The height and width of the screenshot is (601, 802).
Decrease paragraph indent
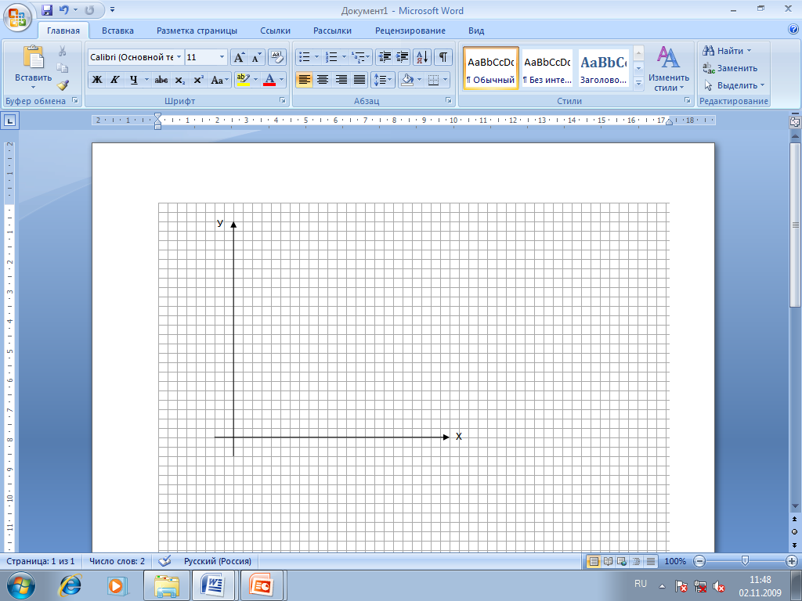pyautogui.click(x=385, y=57)
